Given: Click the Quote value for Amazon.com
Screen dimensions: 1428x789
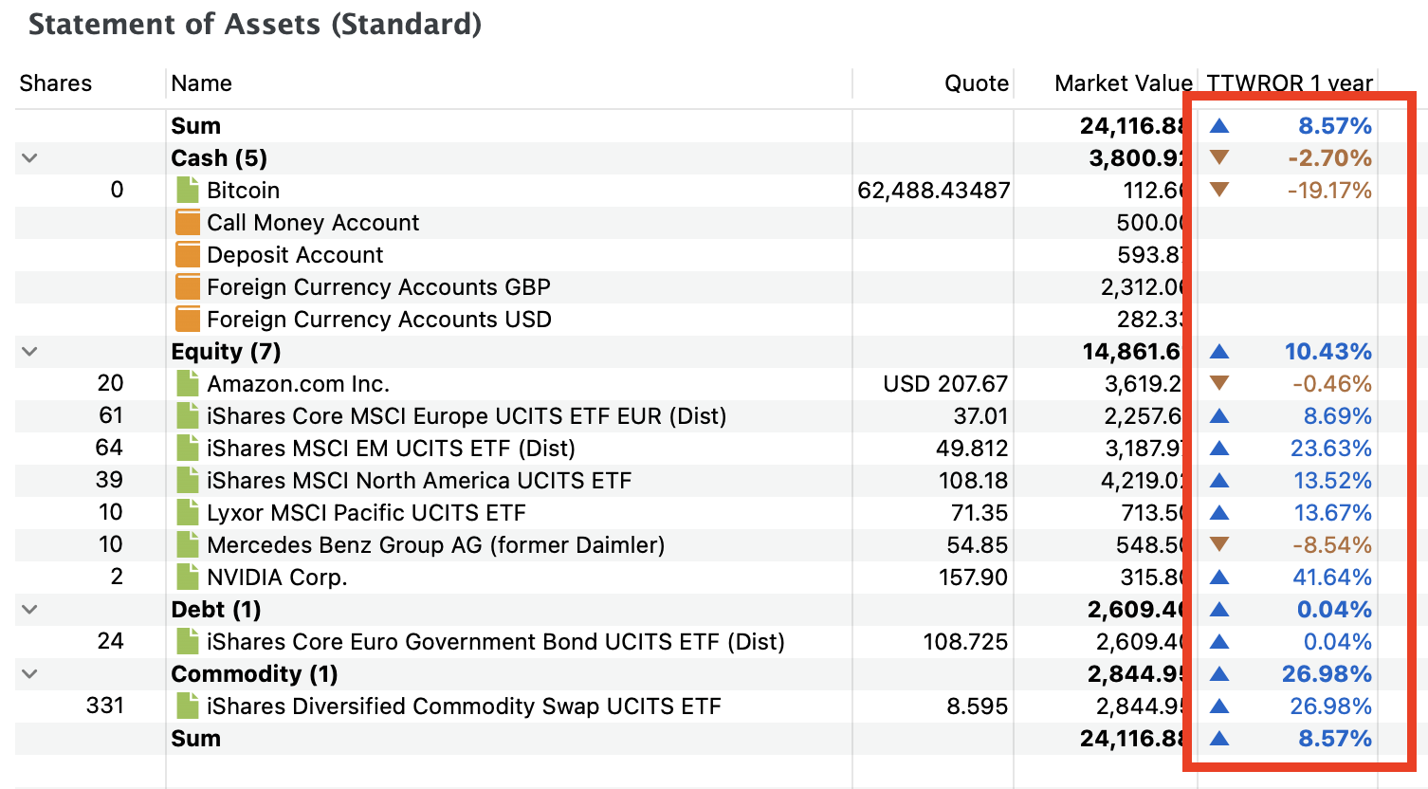Looking at the screenshot, I should pos(945,384).
